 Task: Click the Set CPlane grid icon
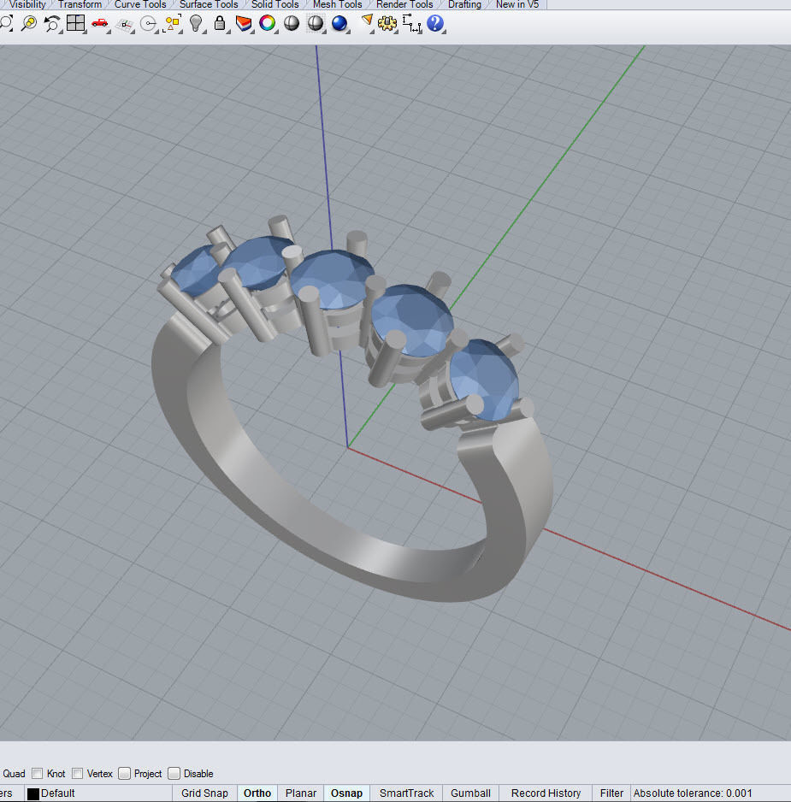(x=124, y=24)
